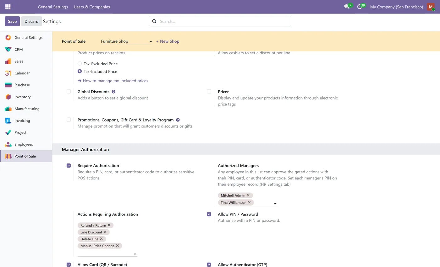Image resolution: width=440 pixels, height=267 pixels.
Task: Click the Save button
Action: coord(12,21)
